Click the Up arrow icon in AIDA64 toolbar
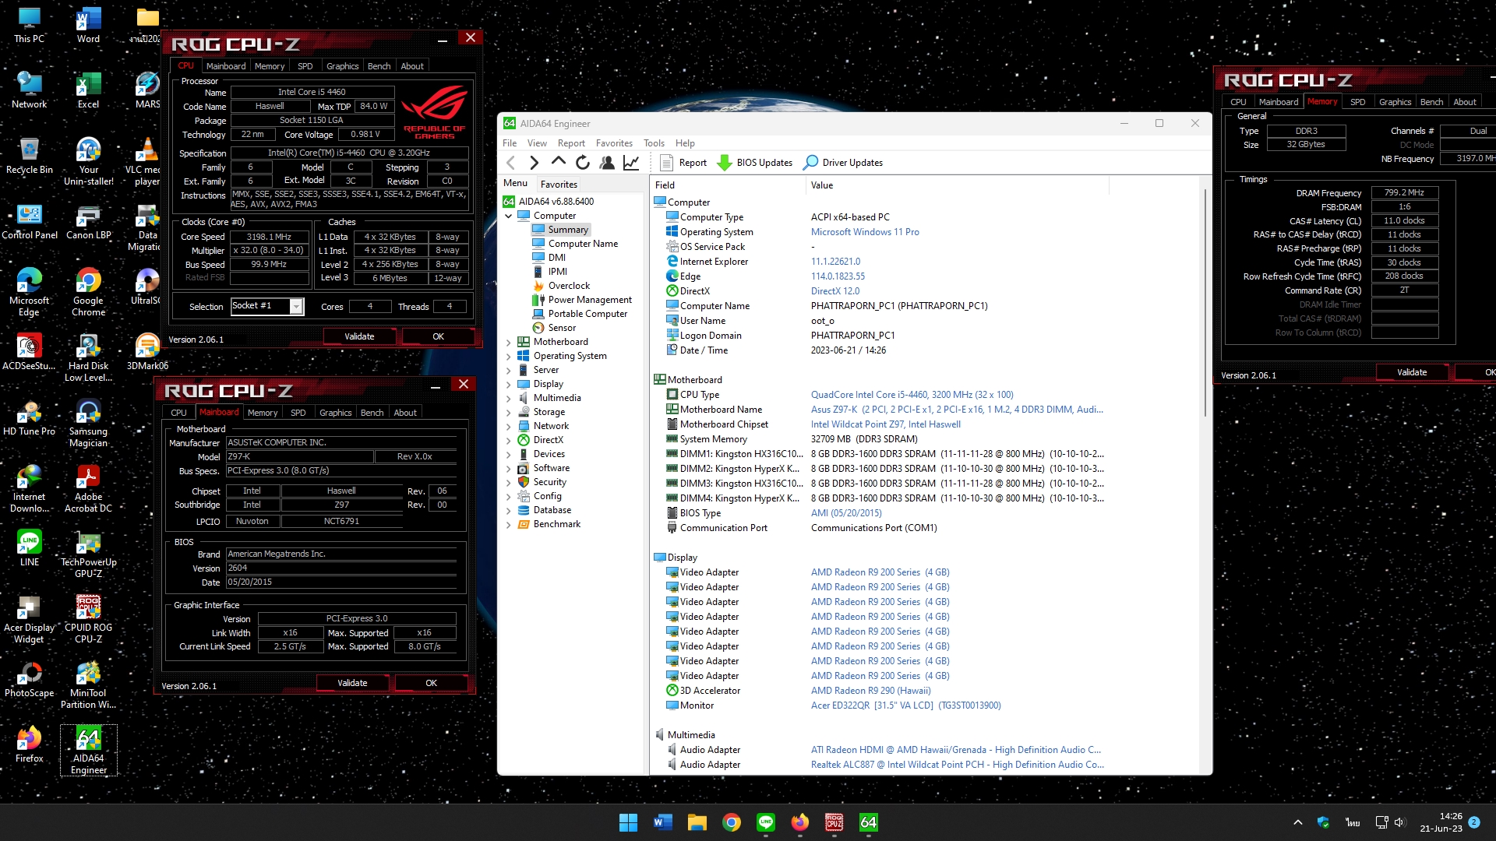 559,162
